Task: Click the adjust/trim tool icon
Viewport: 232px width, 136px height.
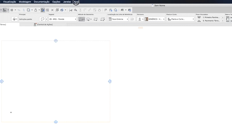Action: tap(75, 10)
